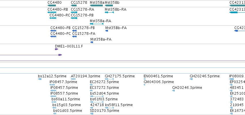
Task: Click the SD20170.5prime EST block
Action: coord(92,114)
